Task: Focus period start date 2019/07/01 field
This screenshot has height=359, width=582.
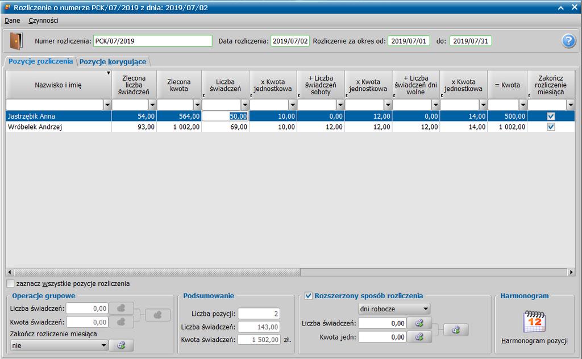Action: [x=409, y=41]
